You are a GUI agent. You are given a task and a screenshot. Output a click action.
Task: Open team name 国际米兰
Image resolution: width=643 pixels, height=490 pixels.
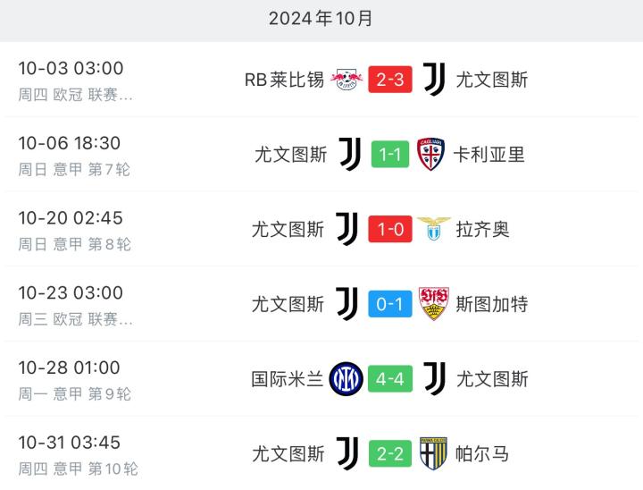(288, 379)
